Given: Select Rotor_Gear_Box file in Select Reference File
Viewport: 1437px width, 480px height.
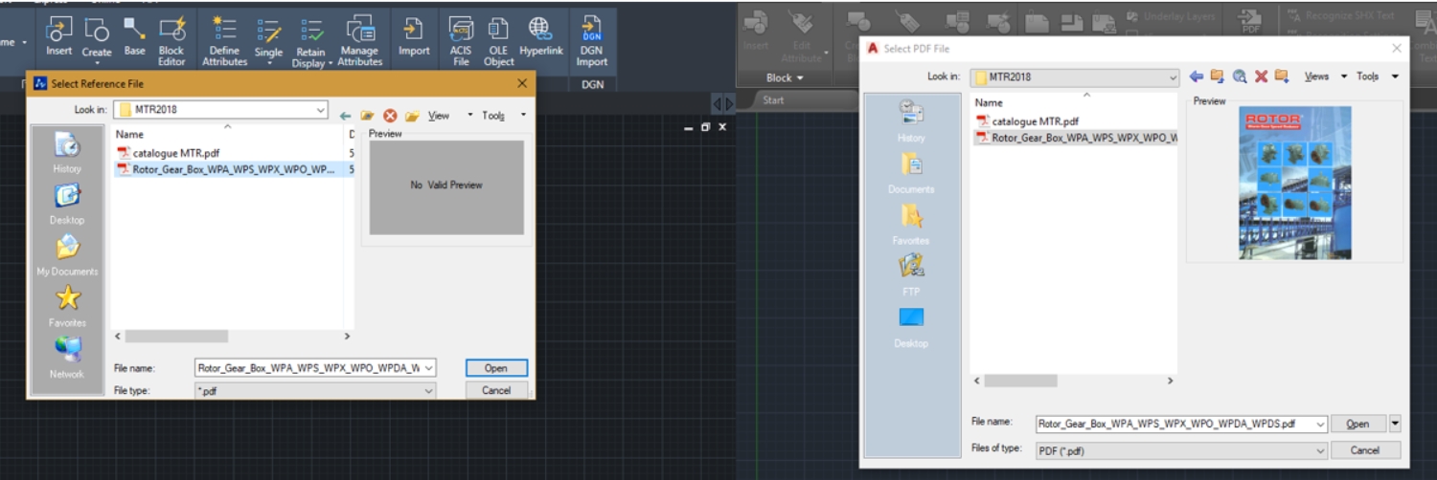Looking at the screenshot, I should coord(227,169).
